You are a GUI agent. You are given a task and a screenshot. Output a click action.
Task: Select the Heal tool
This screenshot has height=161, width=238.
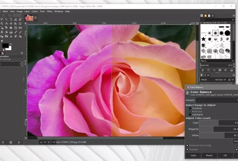pos(15,36)
